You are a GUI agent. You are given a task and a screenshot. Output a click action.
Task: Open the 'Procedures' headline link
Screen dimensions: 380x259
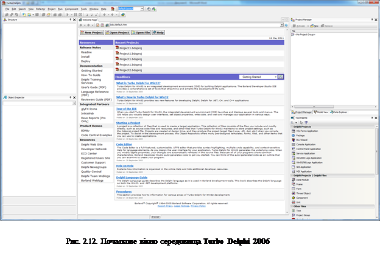(x=124, y=192)
